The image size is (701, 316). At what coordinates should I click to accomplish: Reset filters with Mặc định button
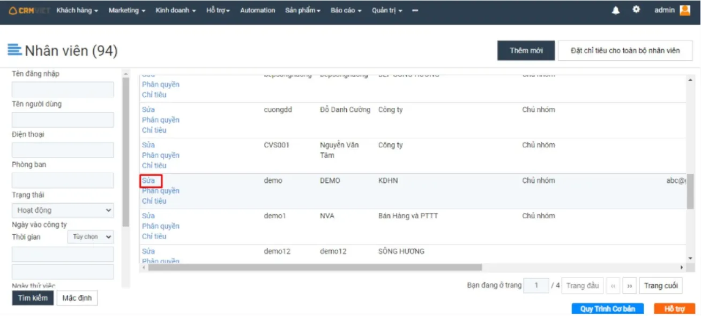pos(77,298)
